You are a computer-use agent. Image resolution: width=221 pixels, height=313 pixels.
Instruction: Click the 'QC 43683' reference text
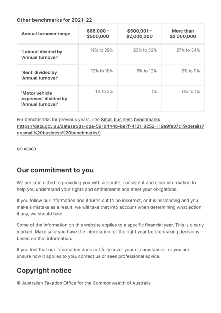pyautogui.click(x=26, y=149)
